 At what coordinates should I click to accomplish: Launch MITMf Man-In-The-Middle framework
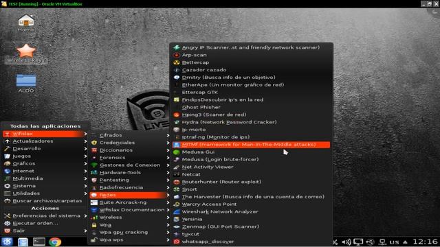(x=251, y=145)
